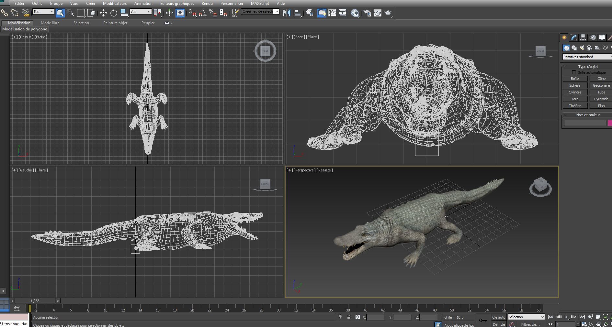Pick the Select and Scale tool

click(x=124, y=13)
